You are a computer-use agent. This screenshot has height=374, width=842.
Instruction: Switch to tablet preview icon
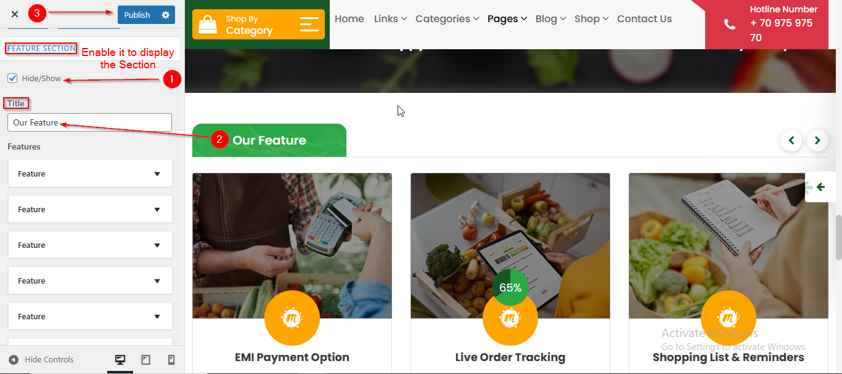145,360
